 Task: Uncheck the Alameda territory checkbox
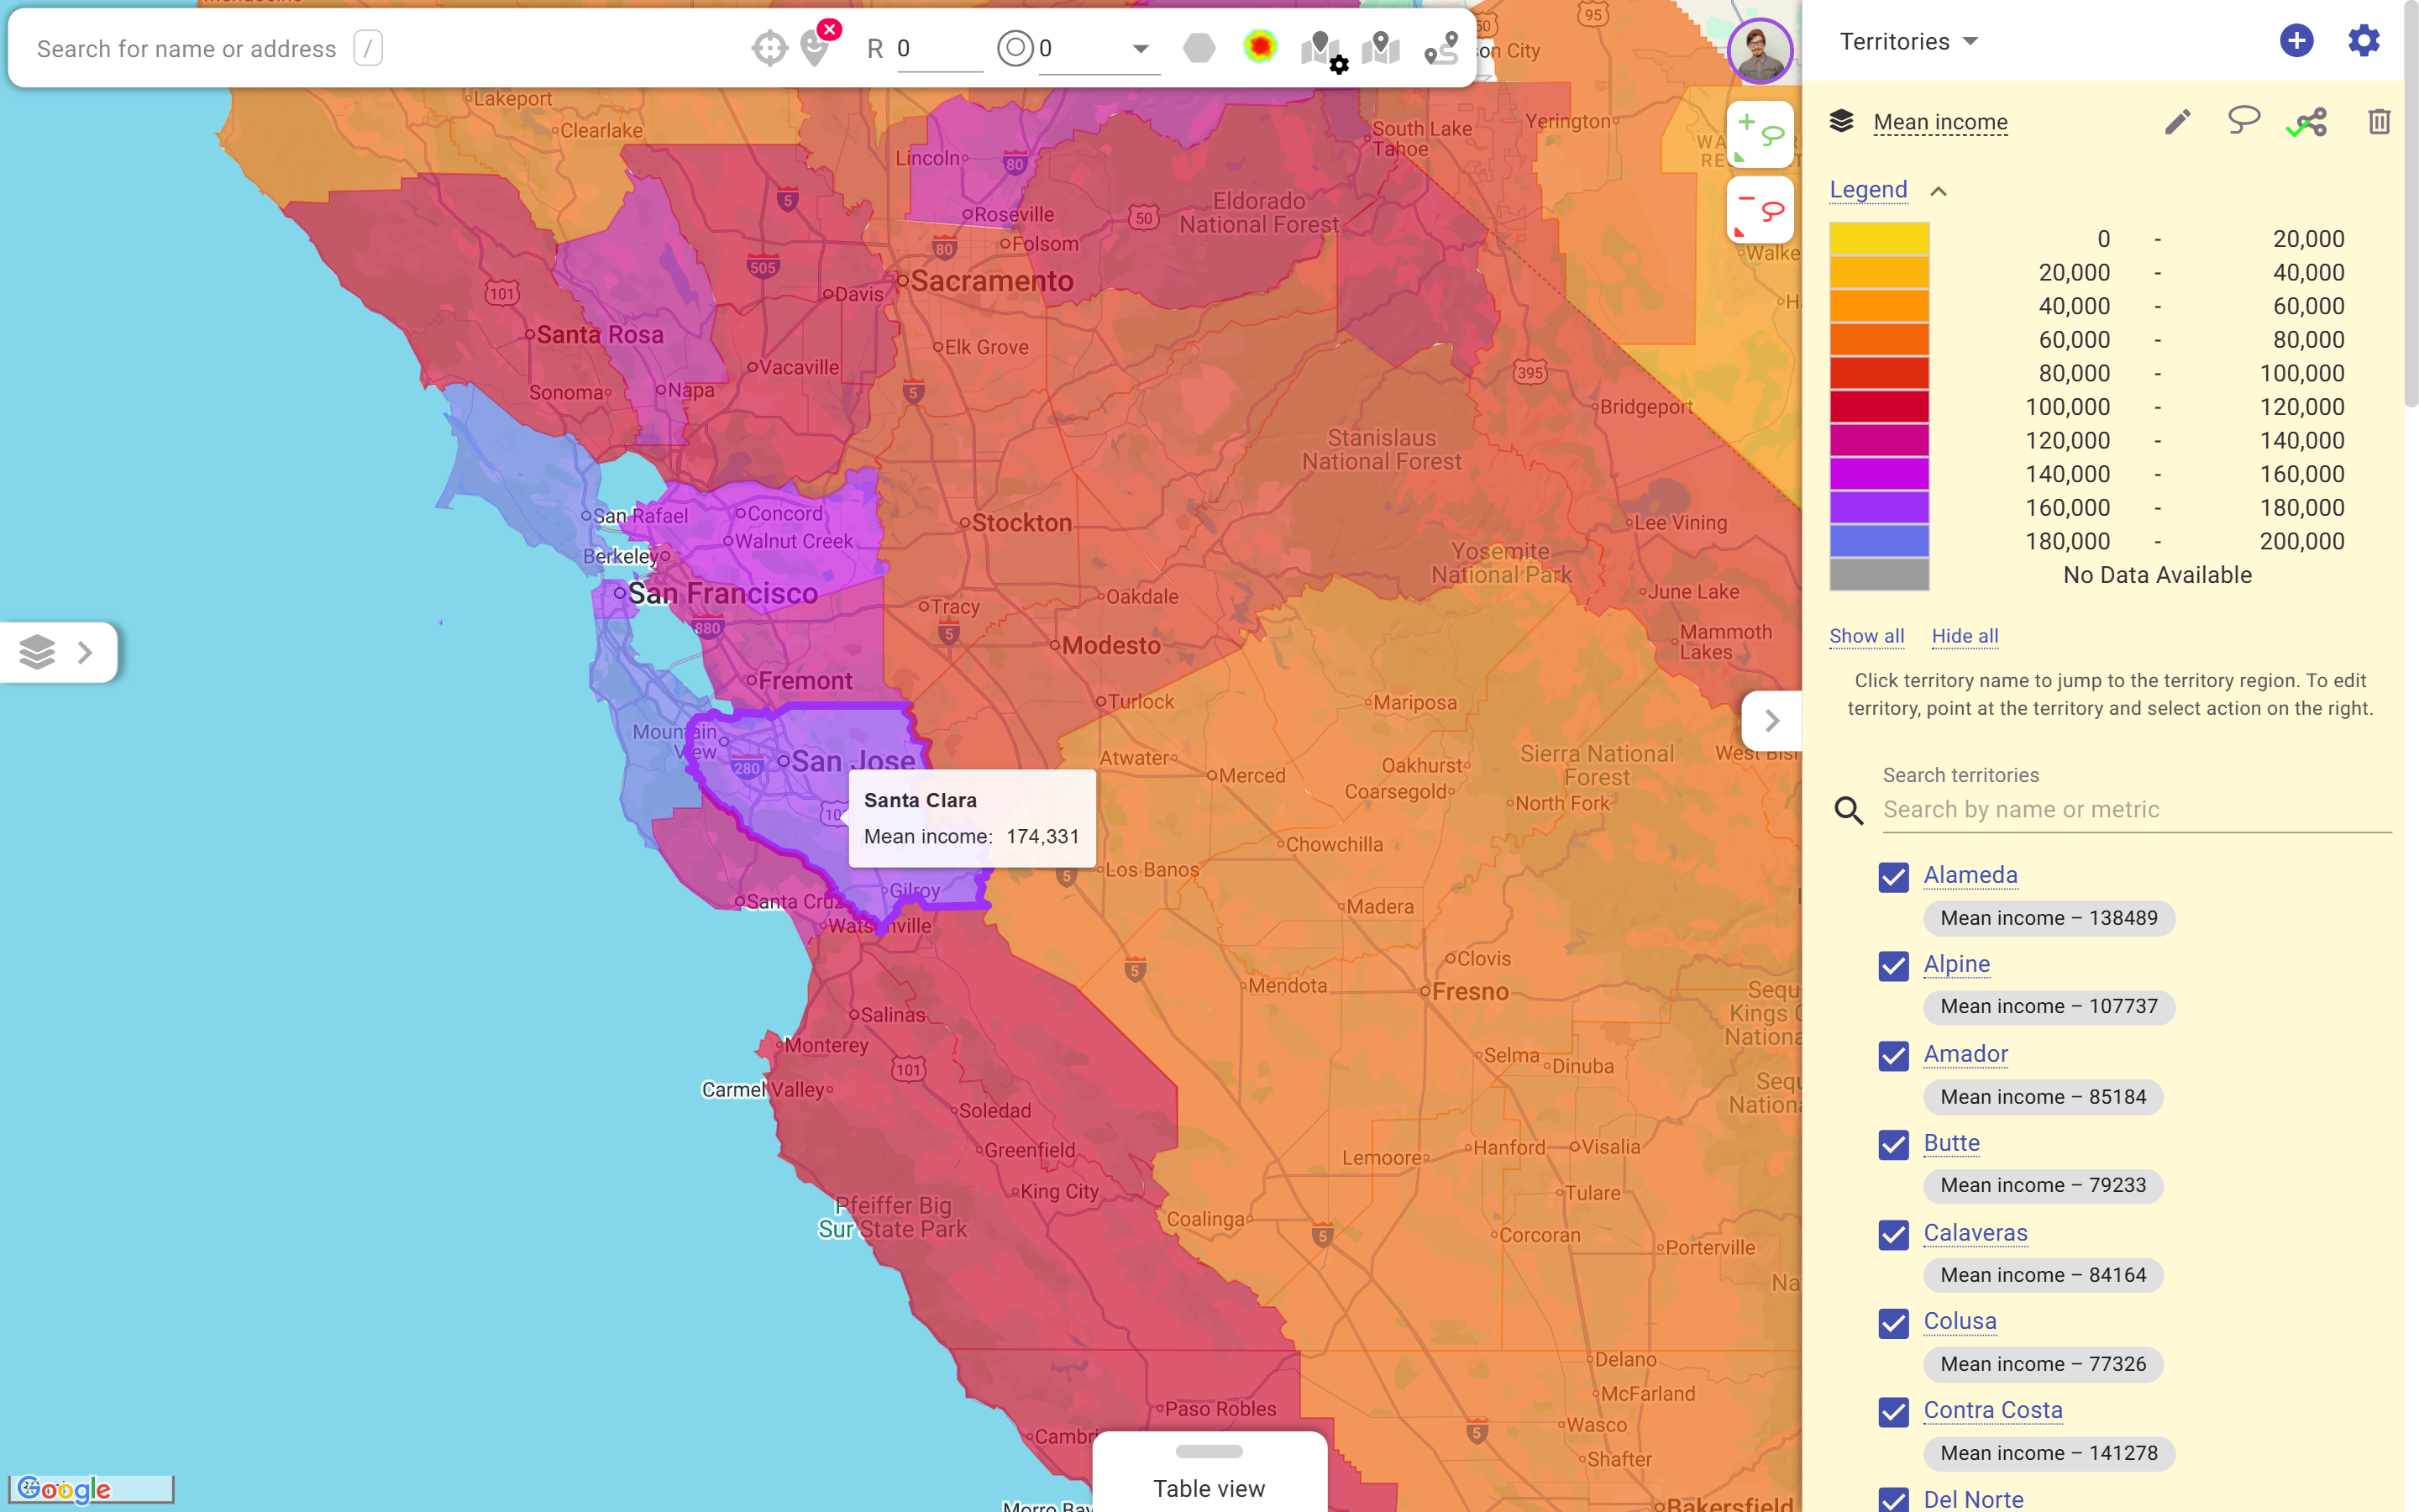point(1893,877)
